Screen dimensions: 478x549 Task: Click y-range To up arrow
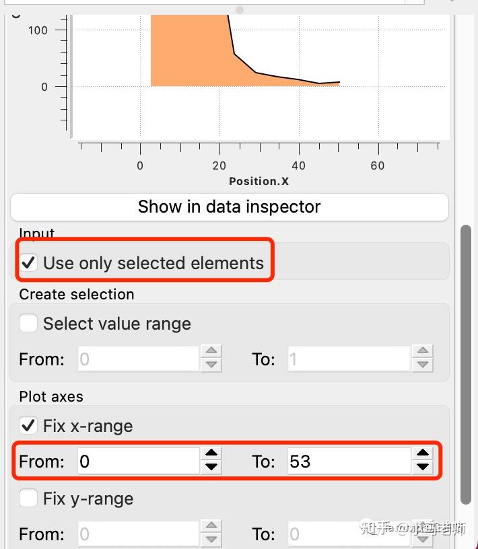pos(423,527)
